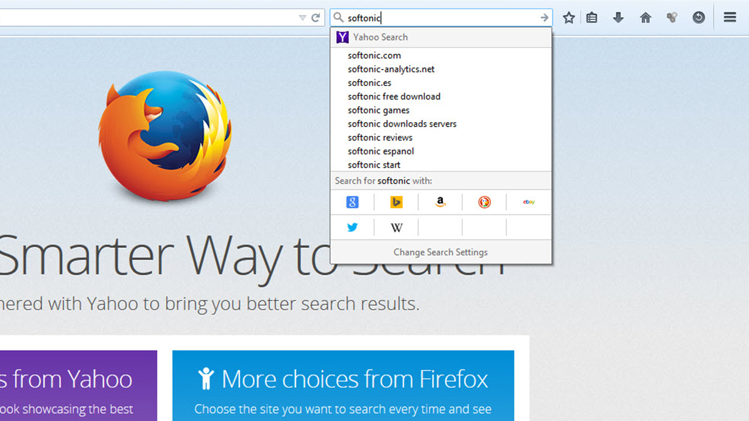Open Change Search Settings

tap(441, 252)
